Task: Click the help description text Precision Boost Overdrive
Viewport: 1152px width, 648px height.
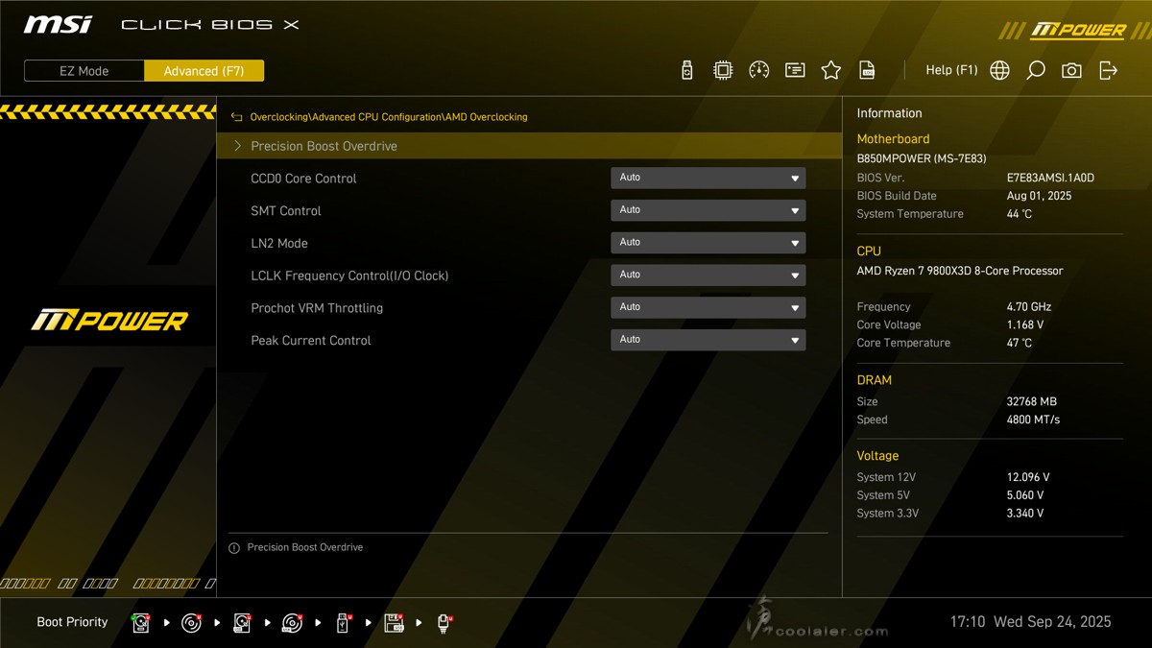Action: click(x=305, y=547)
